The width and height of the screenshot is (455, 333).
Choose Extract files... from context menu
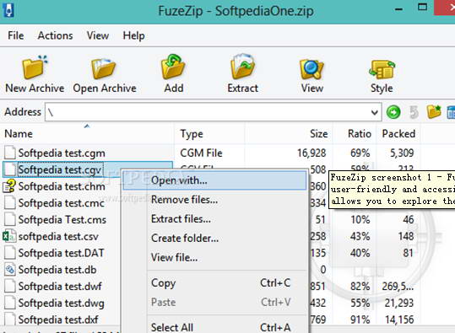pyautogui.click(x=214, y=219)
